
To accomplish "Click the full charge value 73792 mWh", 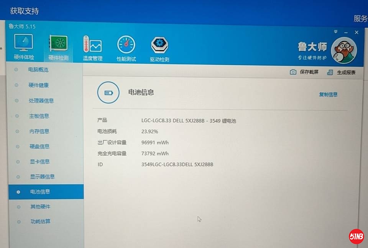I will (155, 153).
